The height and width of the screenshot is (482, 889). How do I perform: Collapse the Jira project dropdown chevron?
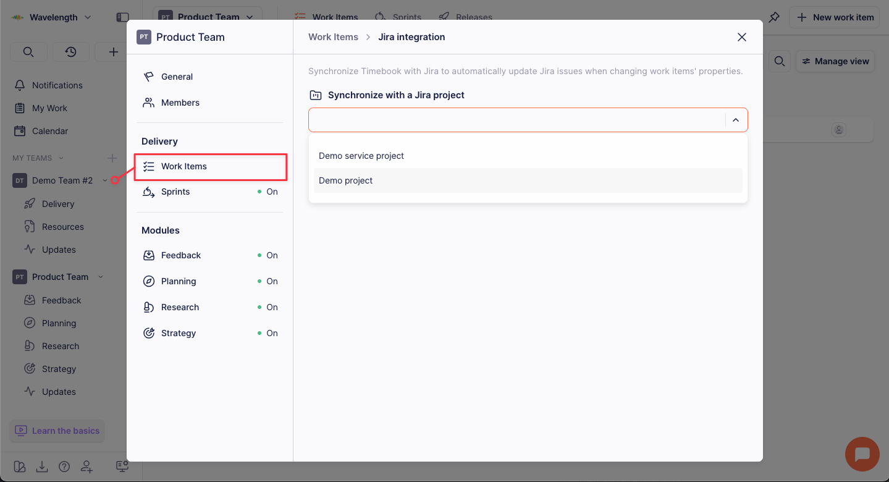click(735, 120)
